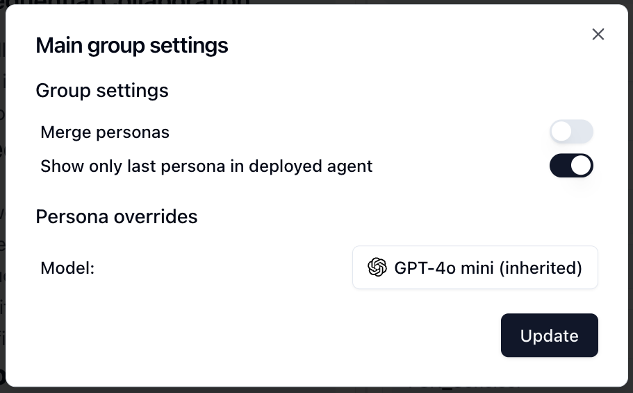Open the Model dropdown
This screenshot has height=393, width=633.
coord(475,268)
